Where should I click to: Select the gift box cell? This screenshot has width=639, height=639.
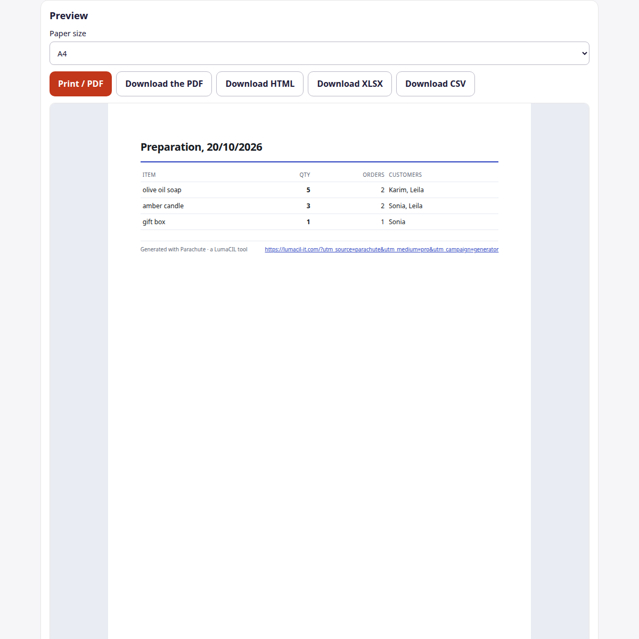pos(154,222)
